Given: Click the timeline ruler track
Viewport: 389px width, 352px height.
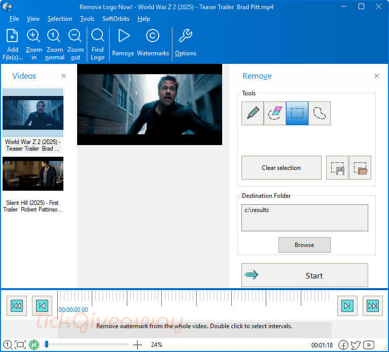Looking at the screenshot, I should pos(194,298).
